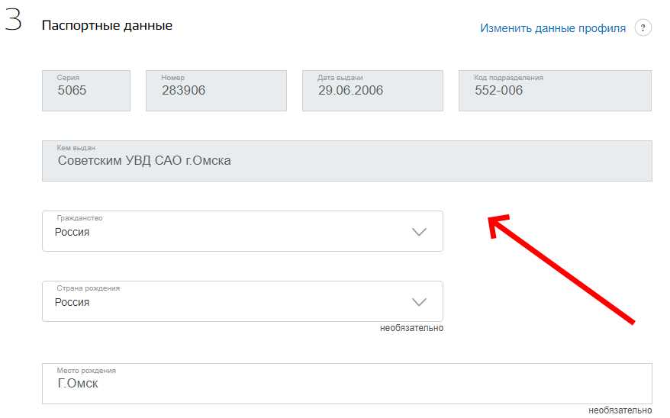Open the question mark help icon
Viewport: 670px width, 418px height.
pos(643,28)
